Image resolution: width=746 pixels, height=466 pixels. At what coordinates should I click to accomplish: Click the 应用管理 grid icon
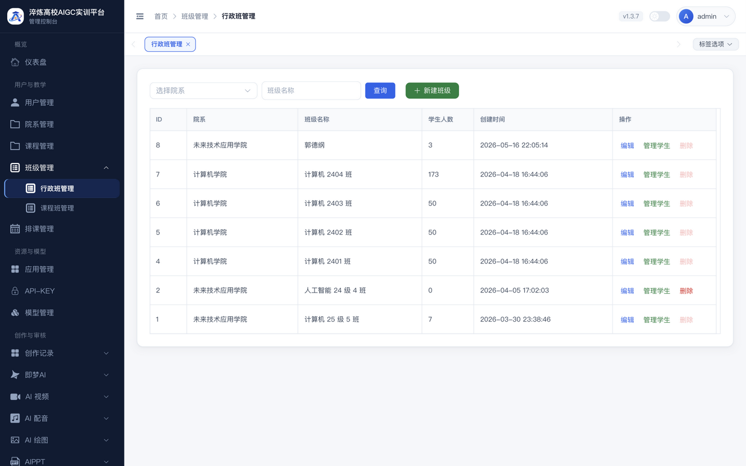[x=15, y=269]
